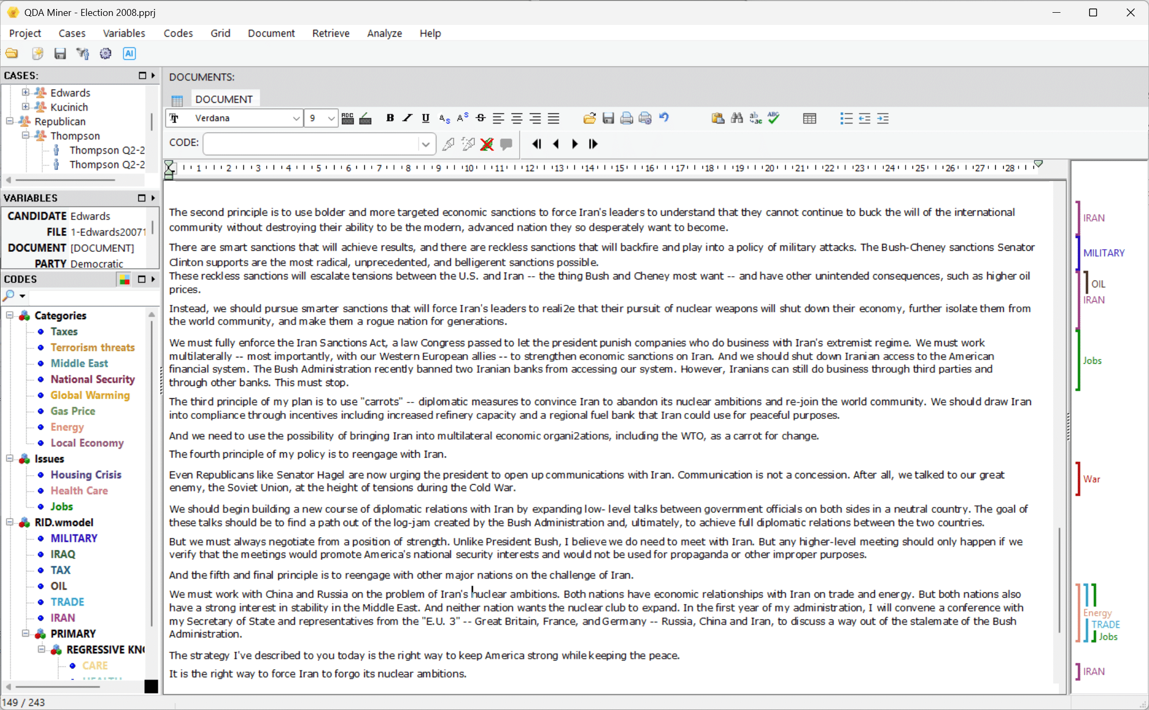Viewport: 1149px width, 710px height.
Task: Remove coding with the red X icon
Action: [x=487, y=144]
